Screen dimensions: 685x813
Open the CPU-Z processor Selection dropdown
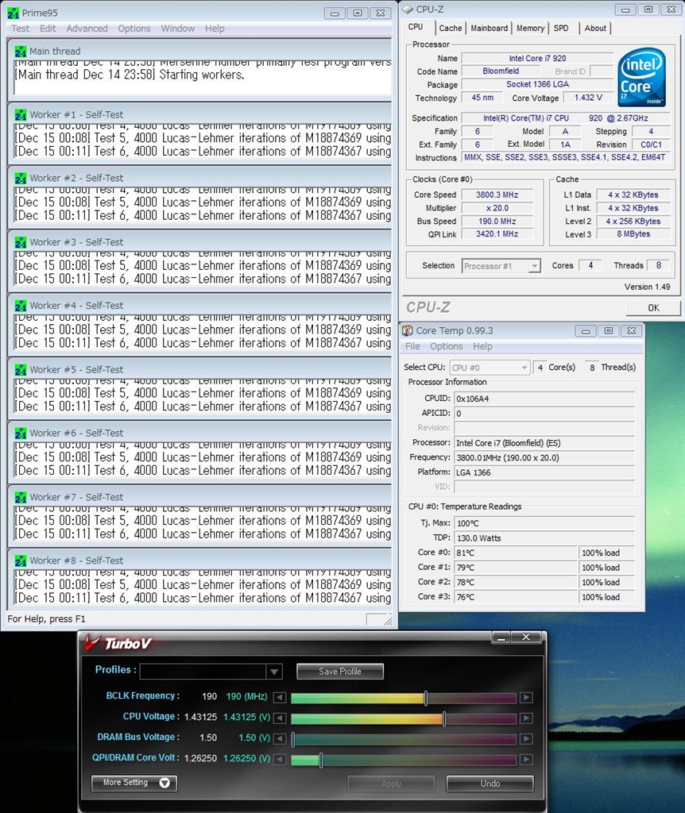point(501,266)
